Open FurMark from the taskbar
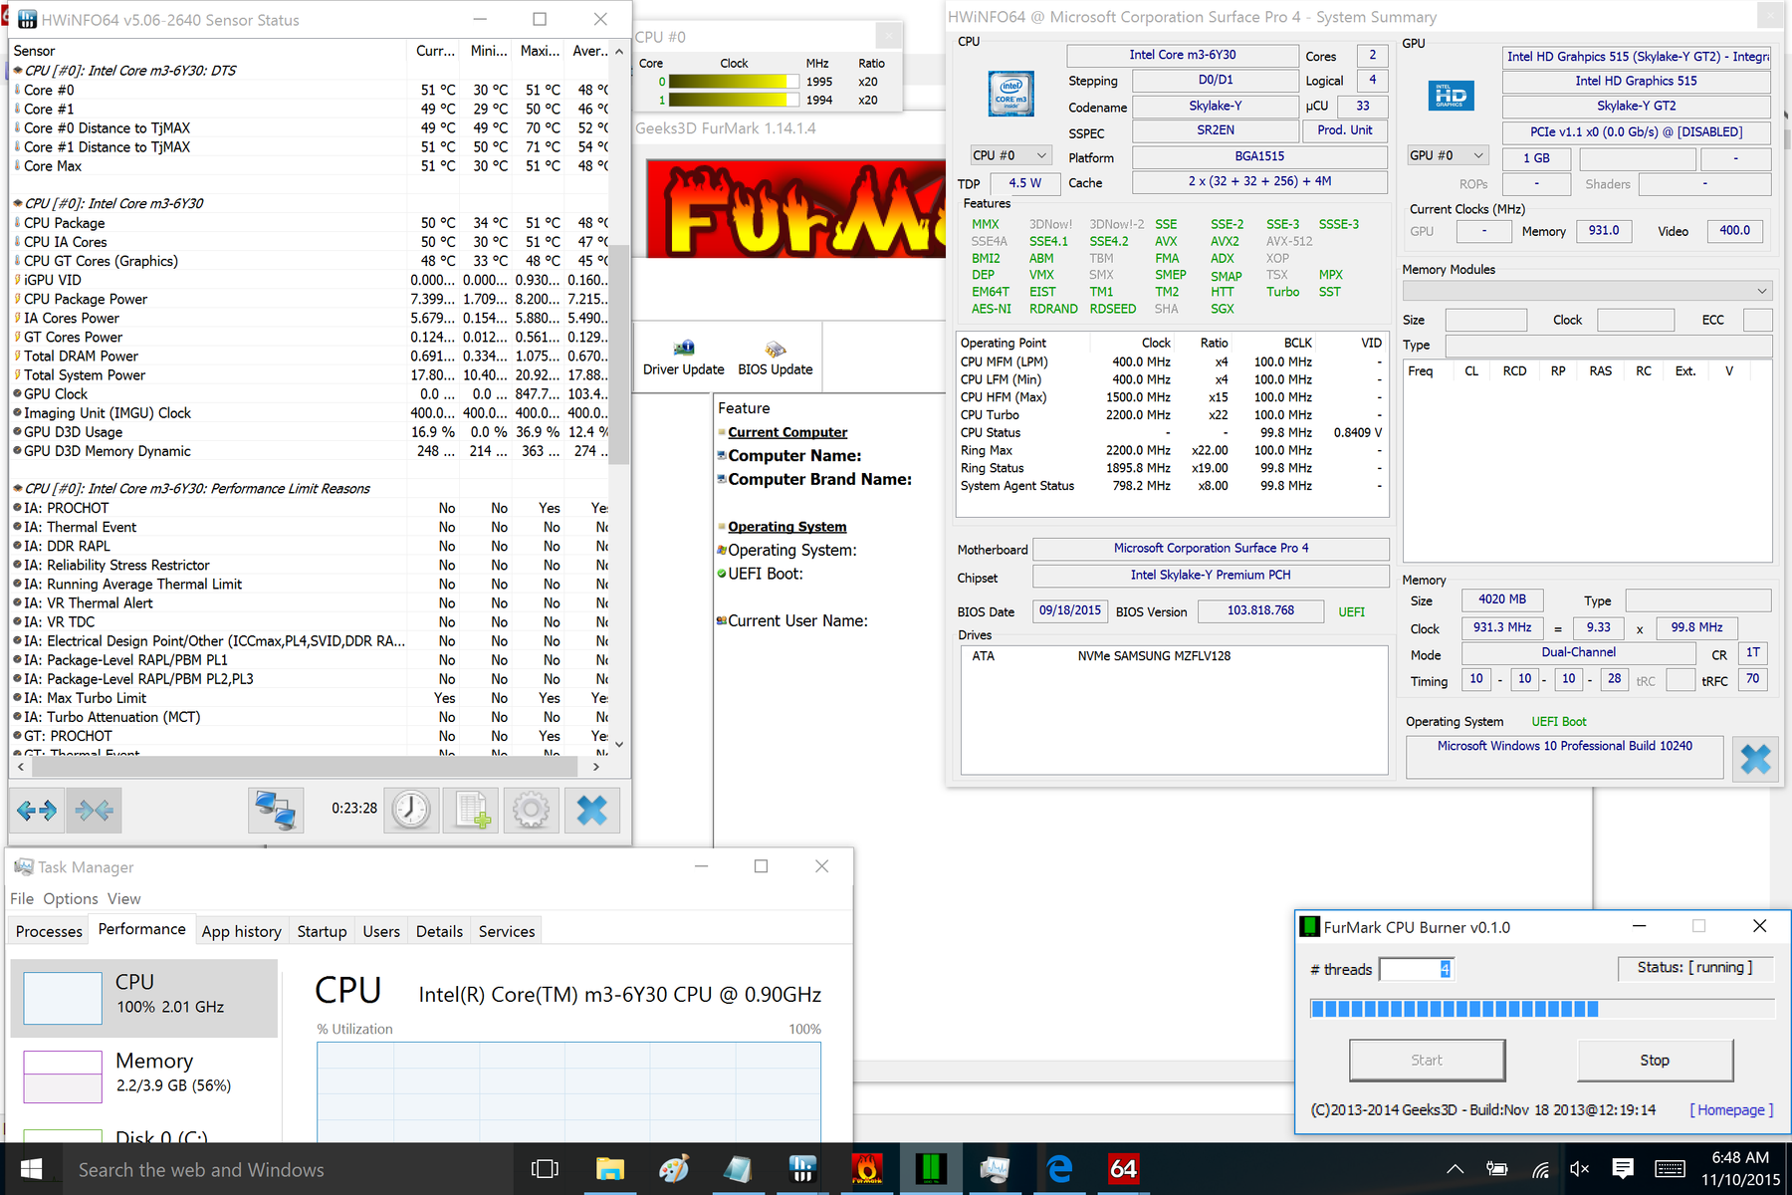Image resolution: width=1792 pixels, height=1195 pixels. [867, 1169]
